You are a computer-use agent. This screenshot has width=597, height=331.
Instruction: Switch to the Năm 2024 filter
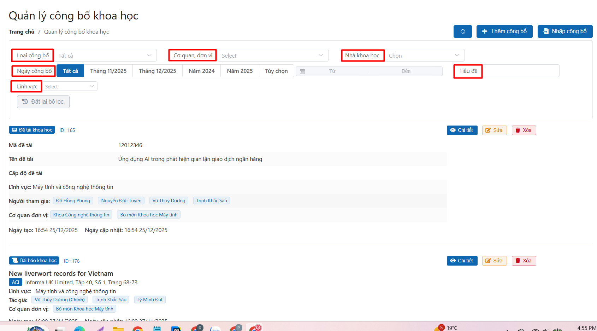[201, 71]
